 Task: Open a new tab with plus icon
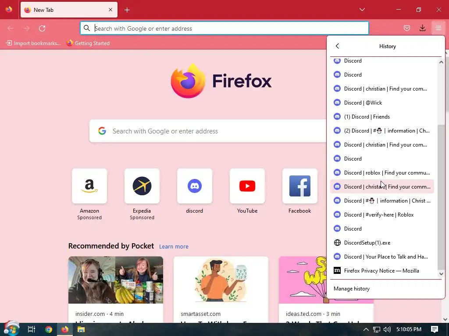tap(127, 10)
